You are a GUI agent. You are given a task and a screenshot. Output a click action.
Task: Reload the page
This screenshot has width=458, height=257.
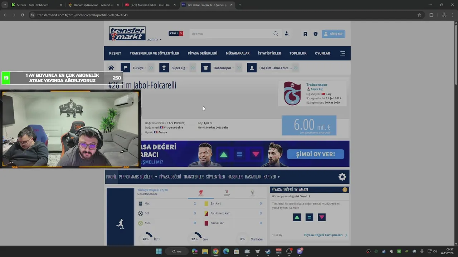pos(22,15)
